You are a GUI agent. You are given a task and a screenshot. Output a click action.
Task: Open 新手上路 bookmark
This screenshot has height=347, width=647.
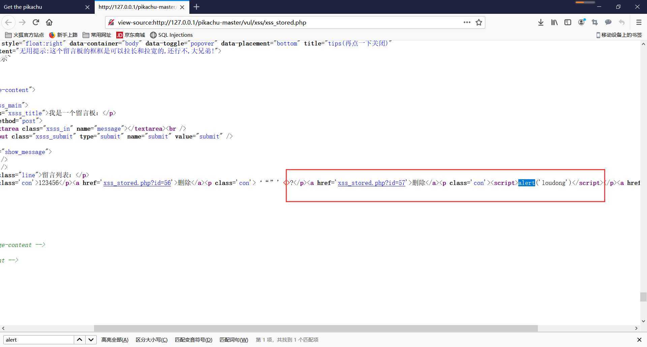[x=63, y=35]
